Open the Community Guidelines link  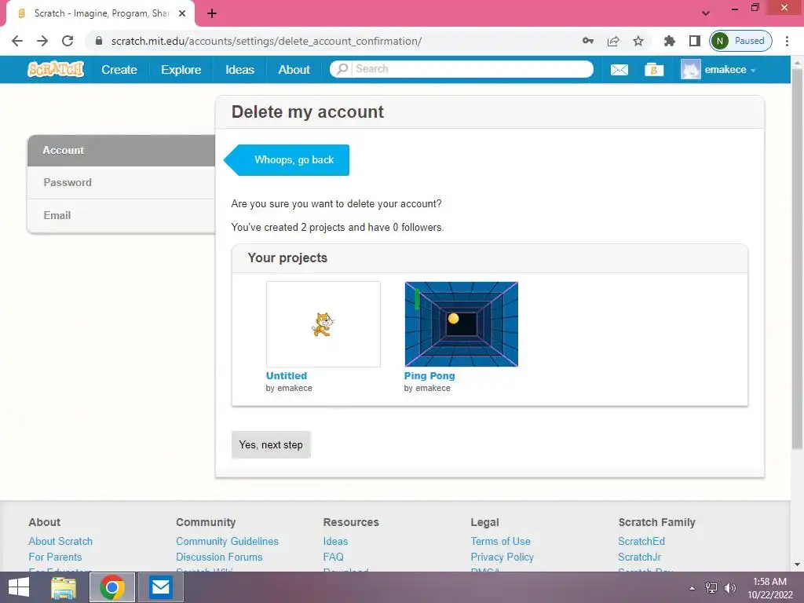click(227, 541)
